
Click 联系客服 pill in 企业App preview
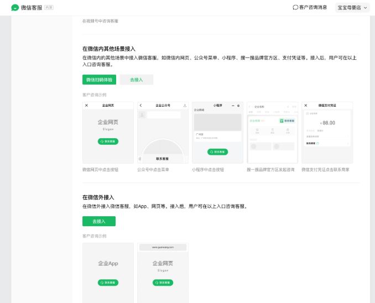pyautogui.click(x=108, y=283)
